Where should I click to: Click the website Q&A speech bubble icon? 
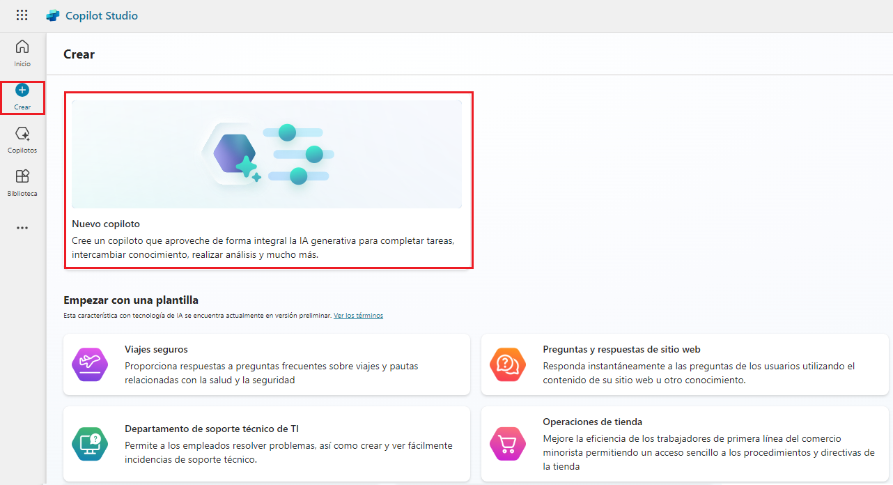tap(508, 364)
